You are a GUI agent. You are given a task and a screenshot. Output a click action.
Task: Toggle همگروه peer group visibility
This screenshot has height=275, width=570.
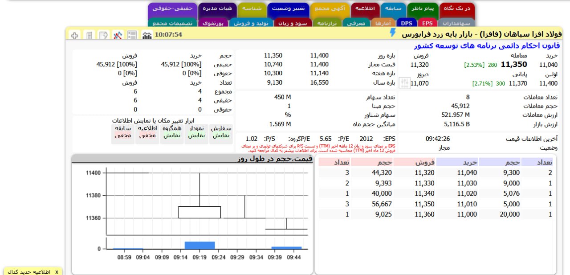(172, 132)
